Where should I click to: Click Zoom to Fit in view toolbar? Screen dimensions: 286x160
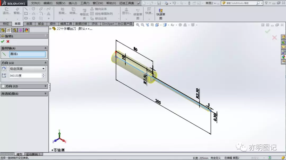[137, 25]
